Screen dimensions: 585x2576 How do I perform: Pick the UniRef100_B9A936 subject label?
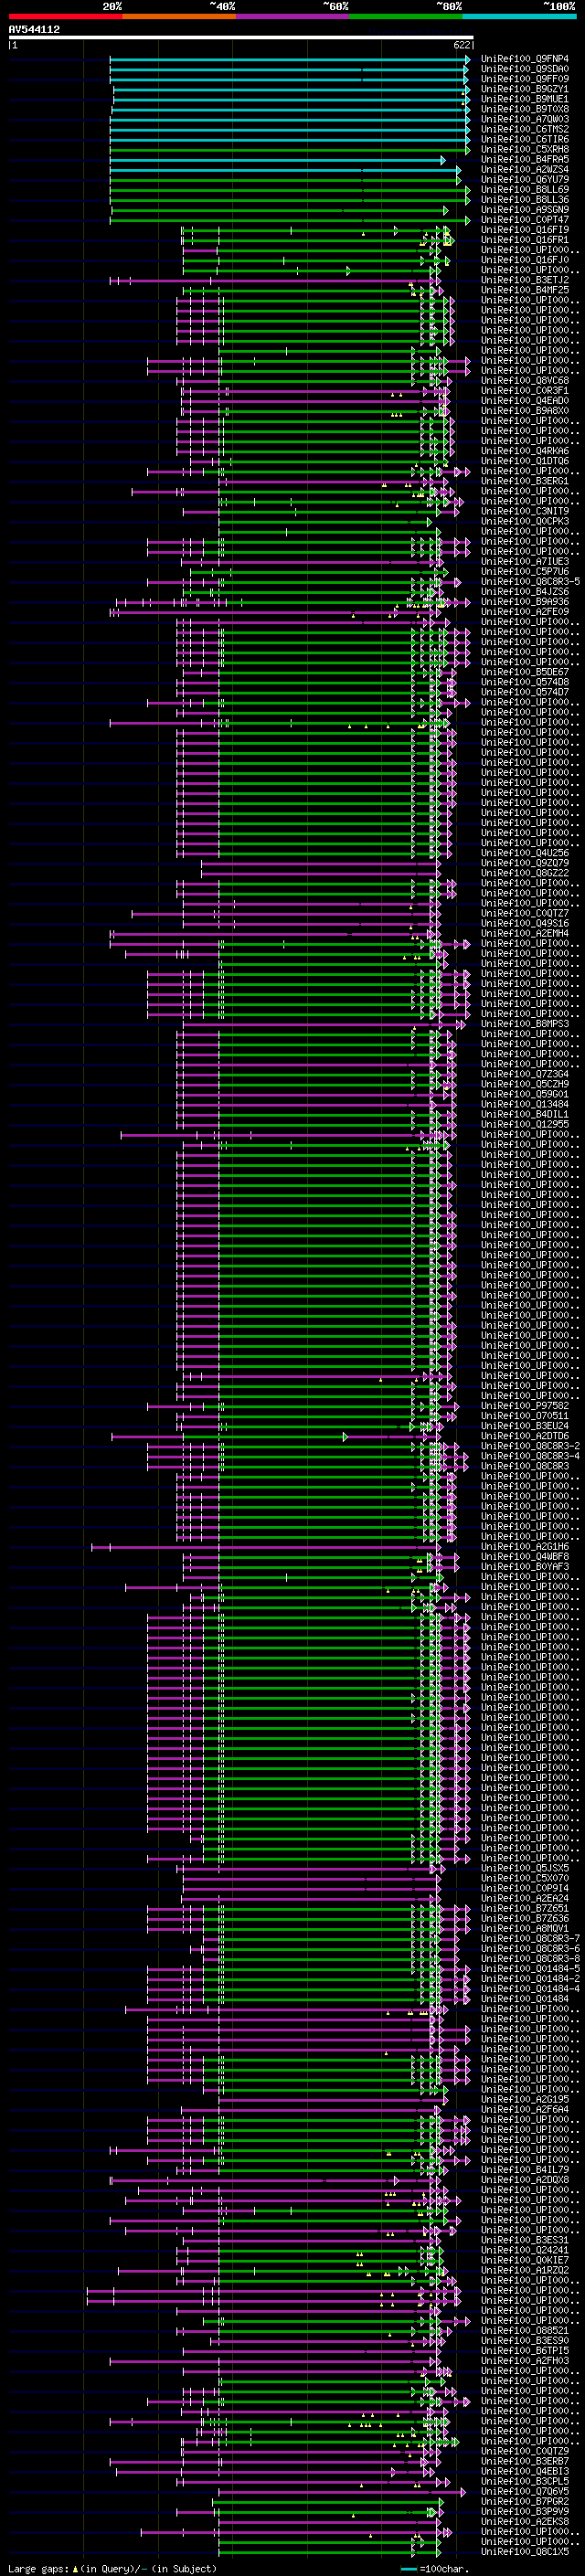coord(525,602)
